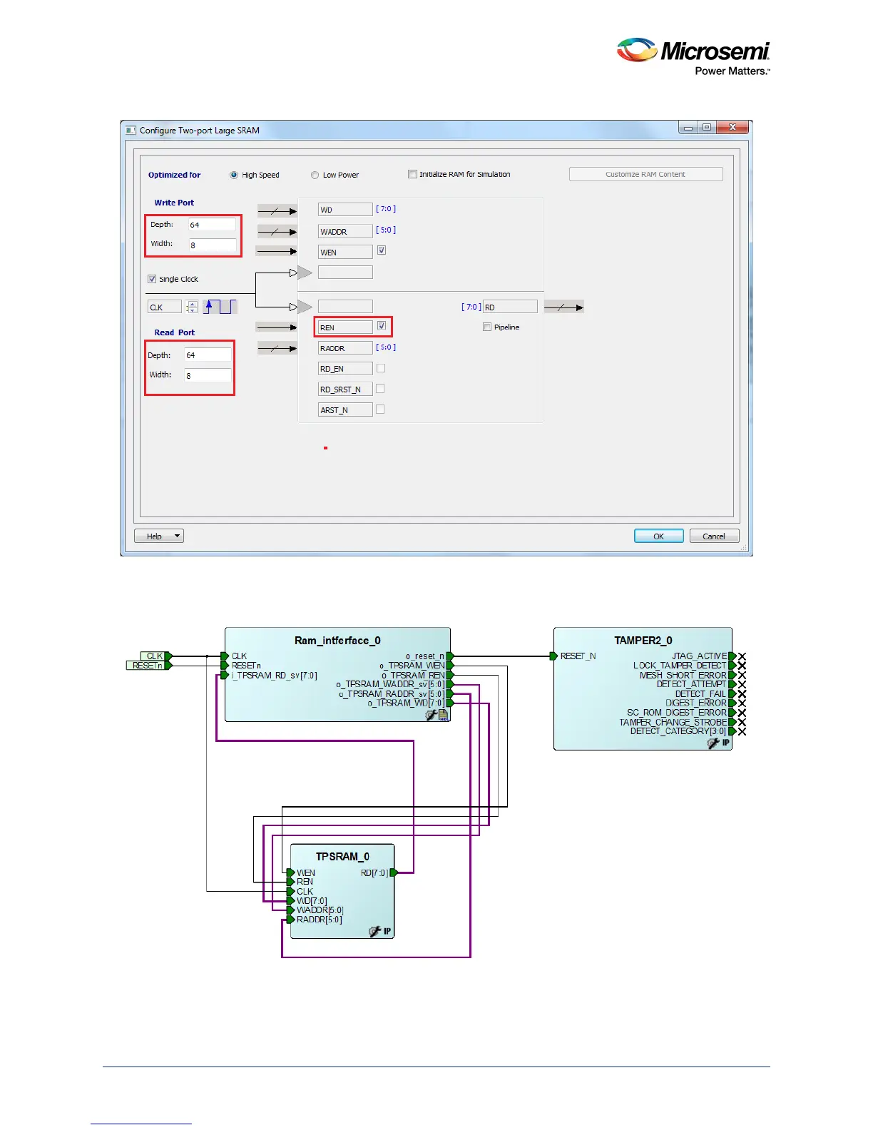Click the Read Port Depth field
Screen dimensions: 873x1130
[x=208, y=355]
